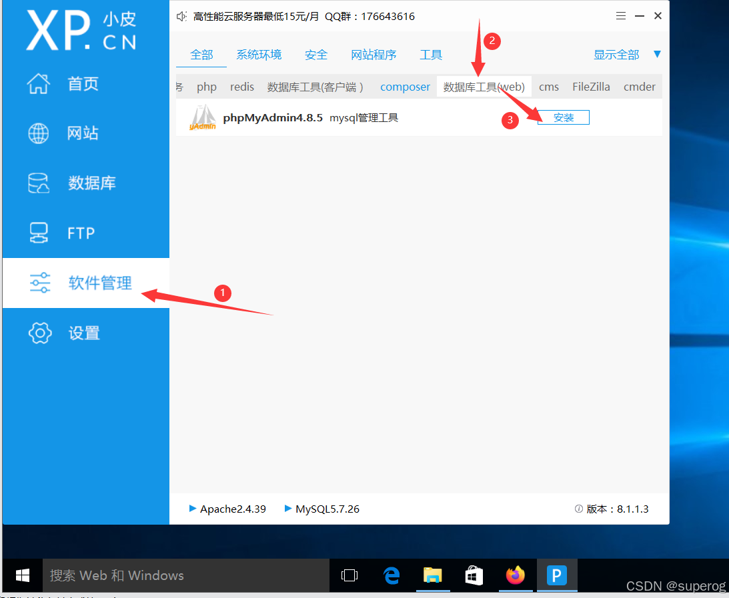729x598 pixels.
Task: Switch to the 系统环境 tab
Action: [x=259, y=55]
